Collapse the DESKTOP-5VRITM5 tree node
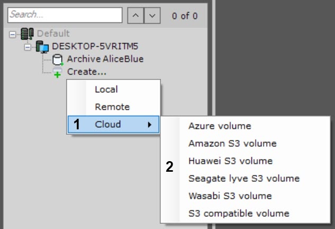The height and width of the screenshot is (229, 335). pyautogui.click(x=28, y=47)
